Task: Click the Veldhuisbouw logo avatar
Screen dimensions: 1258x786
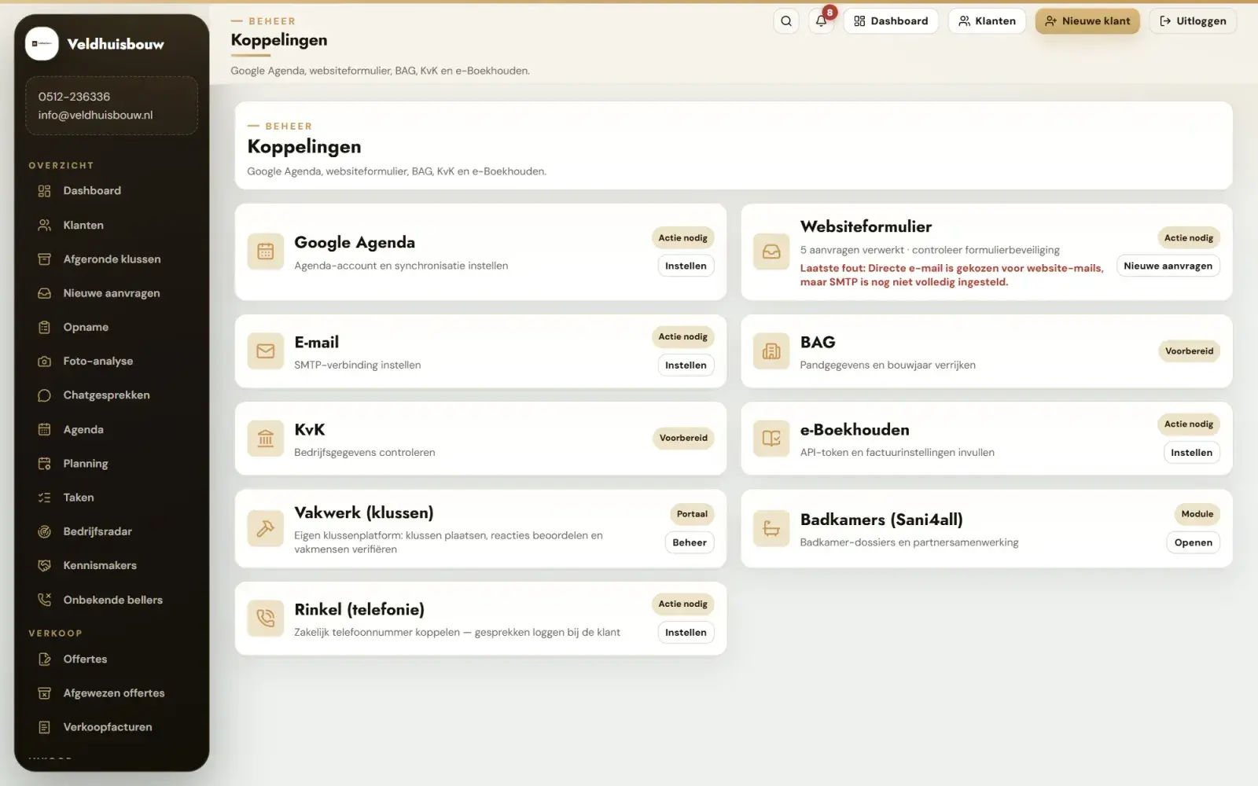Action: (42, 44)
